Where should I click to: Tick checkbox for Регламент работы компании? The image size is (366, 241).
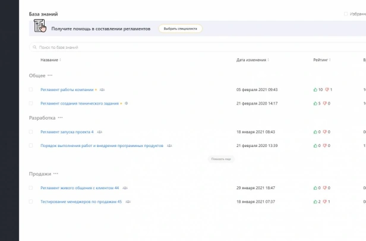click(31, 89)
